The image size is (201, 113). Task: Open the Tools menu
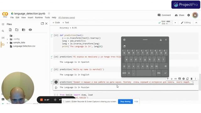tap(47, 18)
